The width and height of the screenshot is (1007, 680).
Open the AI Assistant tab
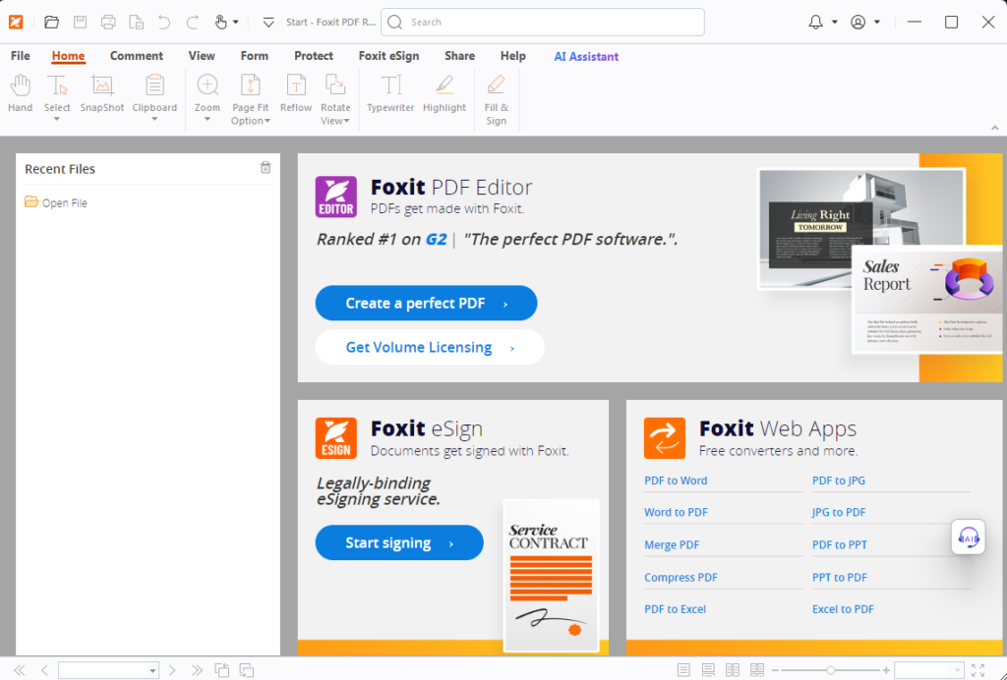(x=586, y=56)
